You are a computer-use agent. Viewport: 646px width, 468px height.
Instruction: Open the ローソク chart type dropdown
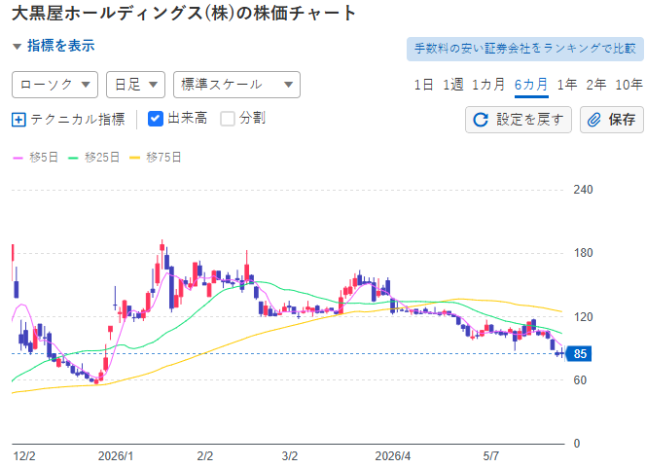[x=54, y=85]
